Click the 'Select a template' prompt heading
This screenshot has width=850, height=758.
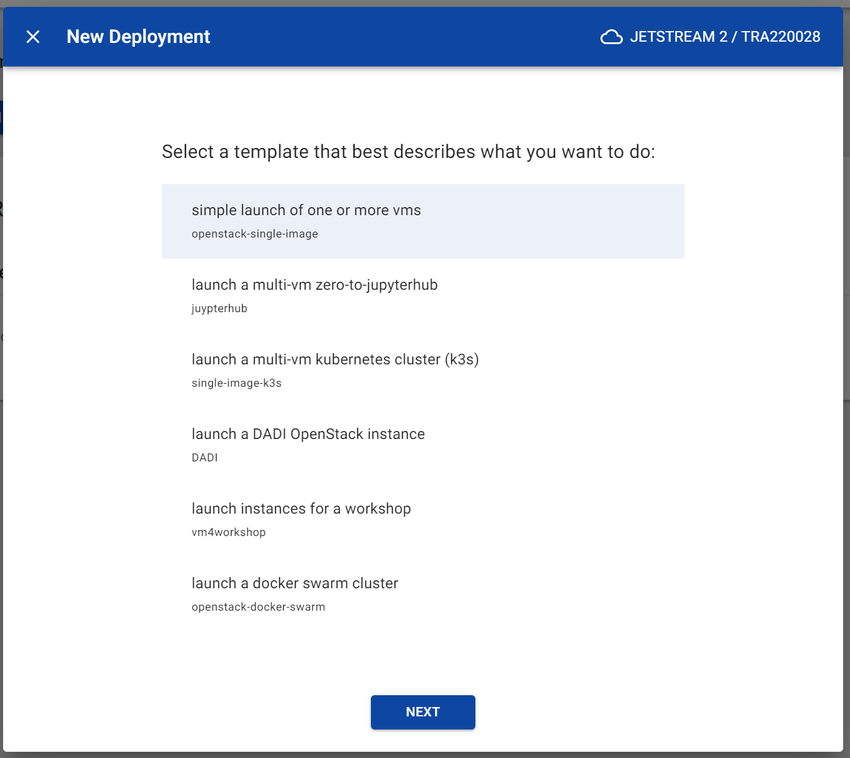coord(408,152)
